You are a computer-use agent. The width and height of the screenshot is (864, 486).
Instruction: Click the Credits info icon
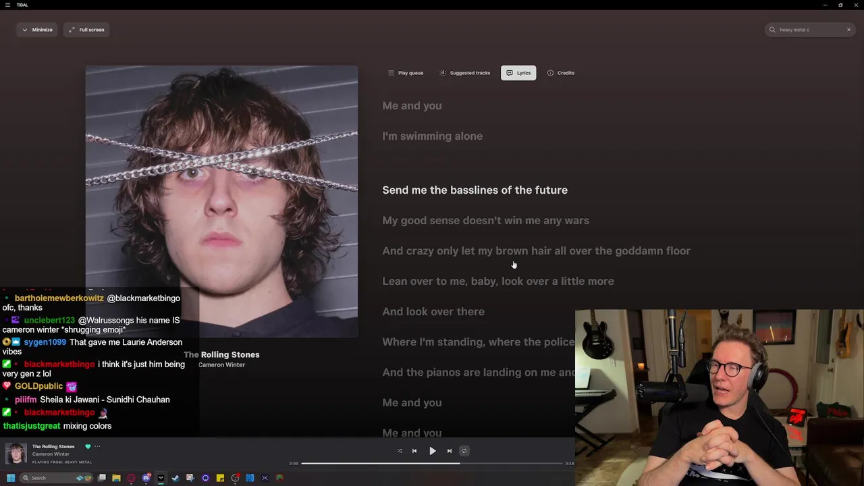tap(550, 73)
